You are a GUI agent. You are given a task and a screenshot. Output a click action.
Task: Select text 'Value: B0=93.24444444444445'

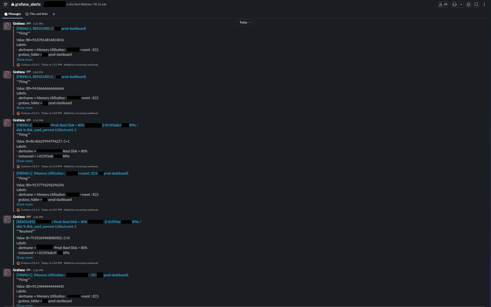point(40,286)
